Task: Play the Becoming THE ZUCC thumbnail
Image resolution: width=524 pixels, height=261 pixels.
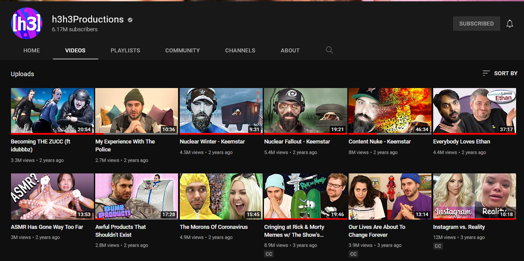Action: tap(52, 111)
